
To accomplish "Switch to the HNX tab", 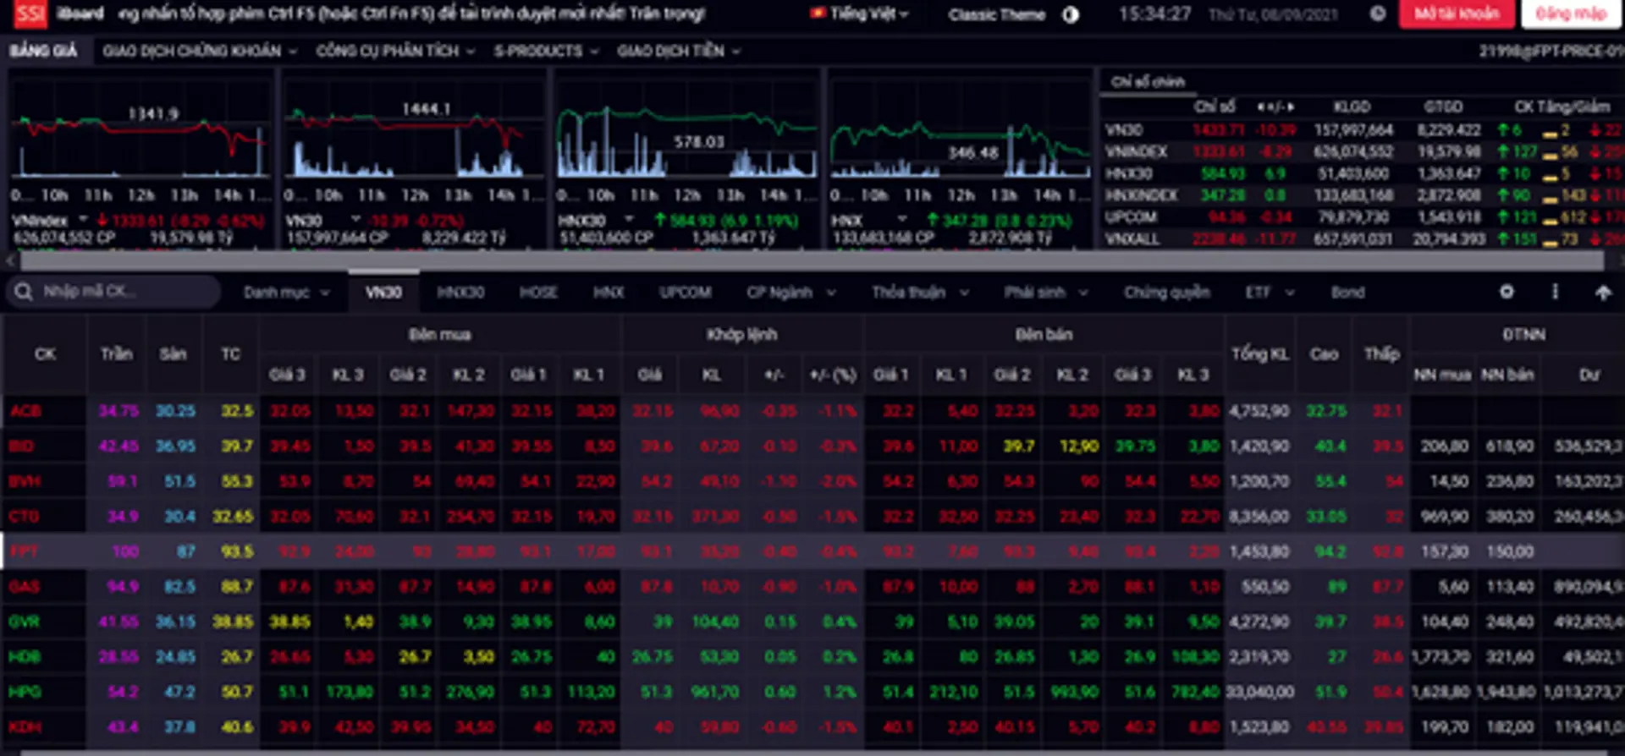I will click(609, 293).
